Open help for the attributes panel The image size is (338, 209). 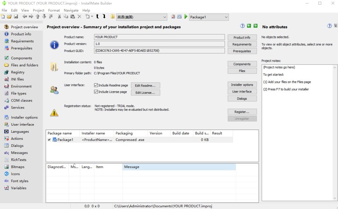tap(329, 26)
